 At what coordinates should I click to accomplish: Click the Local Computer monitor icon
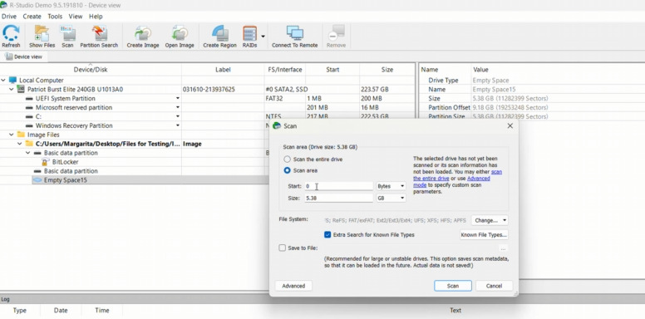[x=12, y=80]
